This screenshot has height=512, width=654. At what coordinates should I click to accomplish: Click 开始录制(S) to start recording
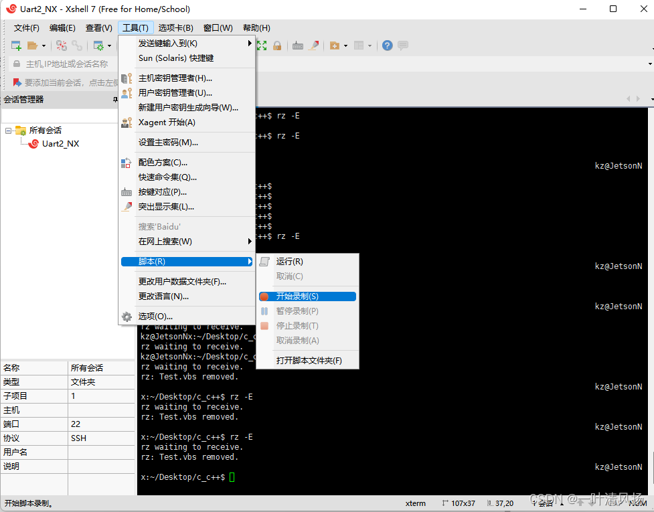point(307,296)
